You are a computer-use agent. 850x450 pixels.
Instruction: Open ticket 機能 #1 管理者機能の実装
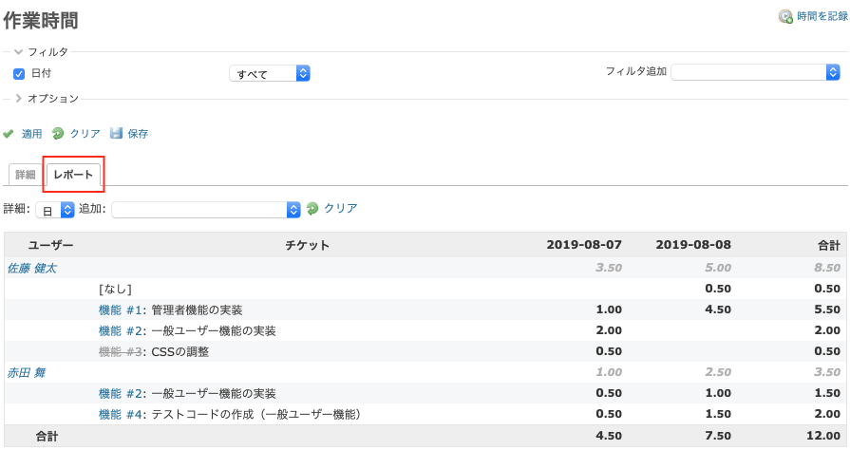(121, 310)
